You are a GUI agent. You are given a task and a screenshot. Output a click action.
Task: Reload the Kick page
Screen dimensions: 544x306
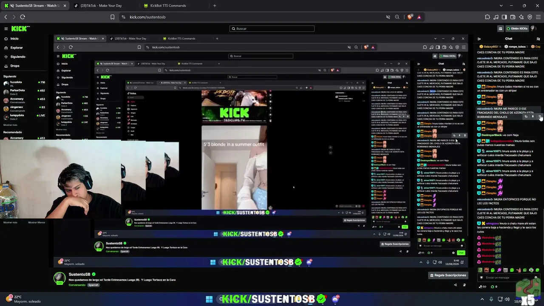click(23, 17)
